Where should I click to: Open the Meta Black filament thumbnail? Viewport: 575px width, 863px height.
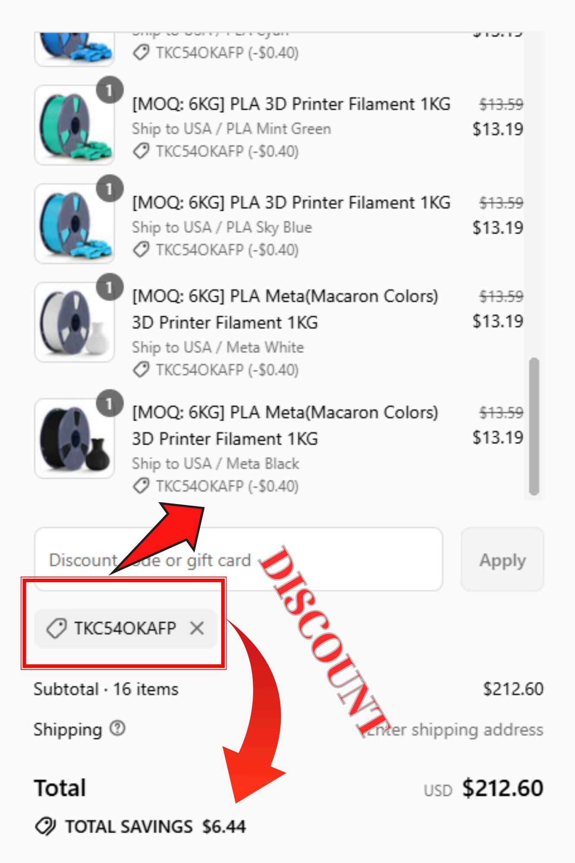pyautogui.click(x=74, y=438)
